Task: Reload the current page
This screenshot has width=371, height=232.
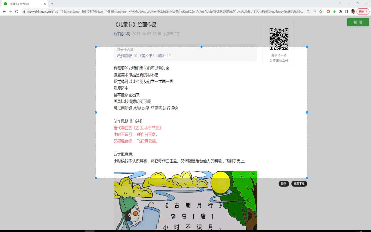Action: pos(17,12)
